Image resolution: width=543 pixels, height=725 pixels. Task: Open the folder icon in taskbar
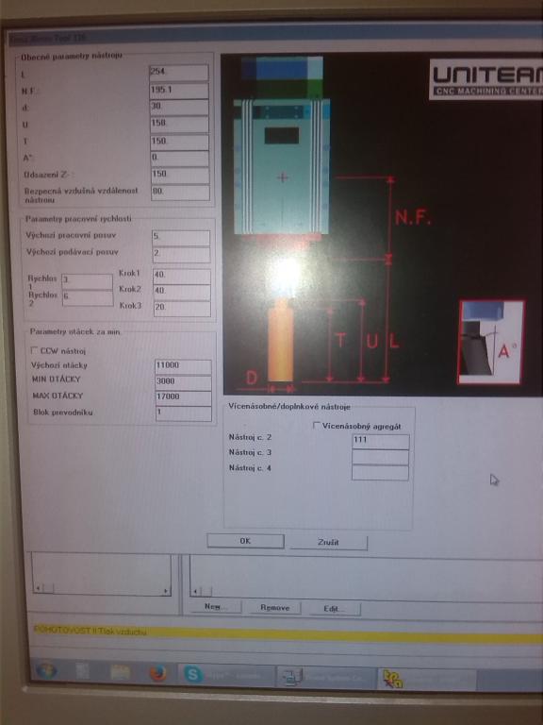click(121, 672)
